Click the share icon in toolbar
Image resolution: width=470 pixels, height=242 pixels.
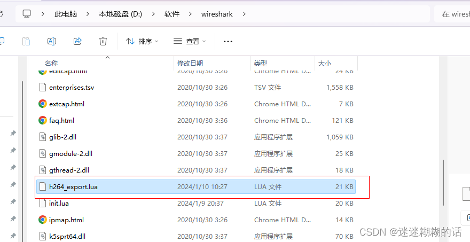77,41
